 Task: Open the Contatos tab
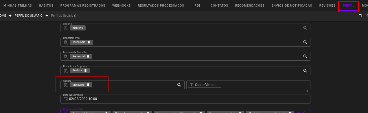(219, 5)
